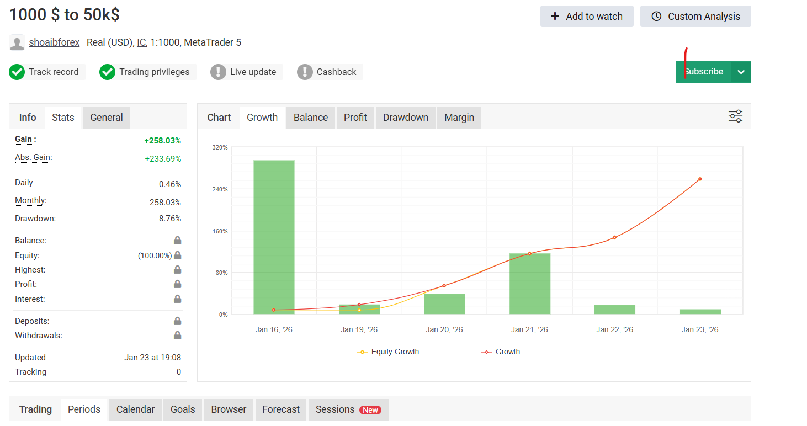Click the lock icon next to Balance
Viewport: 807px width, 426px height.
pos(177,241)
